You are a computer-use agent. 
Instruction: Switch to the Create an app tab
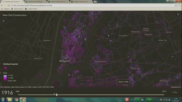tap(58, 2)
